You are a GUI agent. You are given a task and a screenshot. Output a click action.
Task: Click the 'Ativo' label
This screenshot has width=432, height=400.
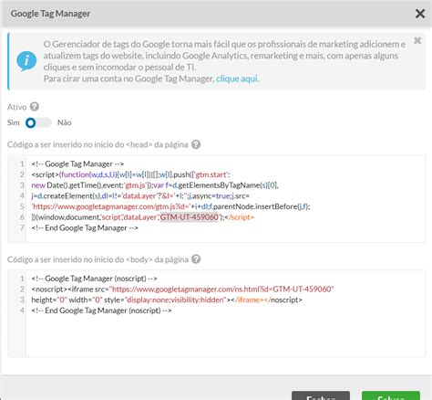tap(17, 107)
